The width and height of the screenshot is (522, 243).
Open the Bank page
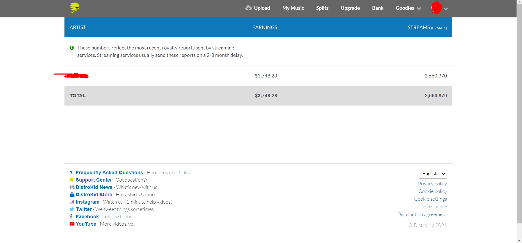coord(378,8)
